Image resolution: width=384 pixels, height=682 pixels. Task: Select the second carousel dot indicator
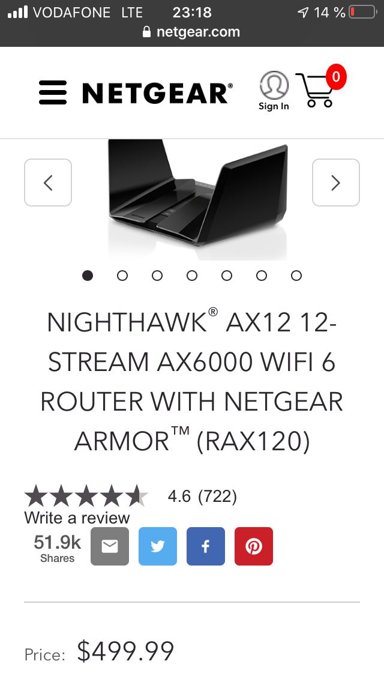tap(122, 276)
